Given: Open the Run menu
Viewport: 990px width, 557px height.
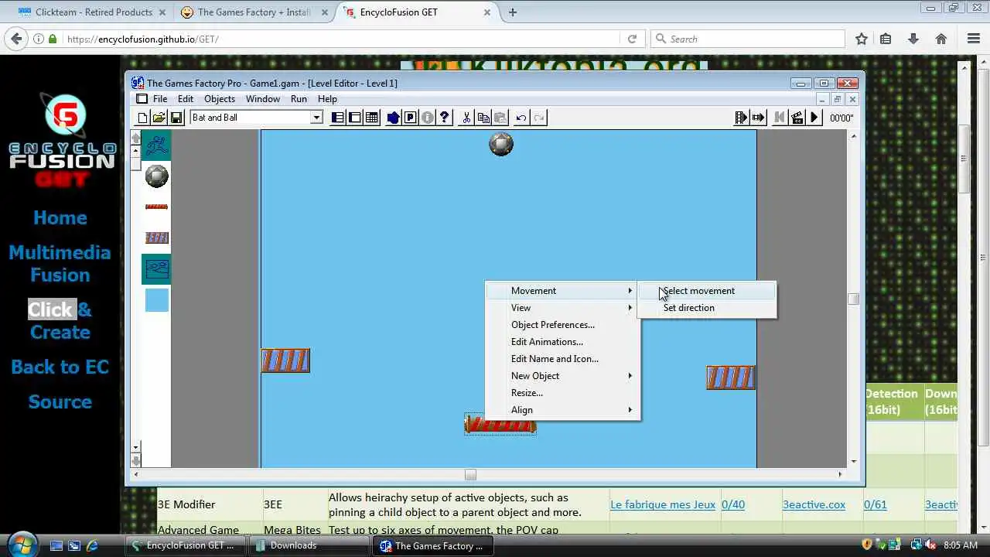Looking at the screenshot, I should pyautogui.click(x=299, y=99).
